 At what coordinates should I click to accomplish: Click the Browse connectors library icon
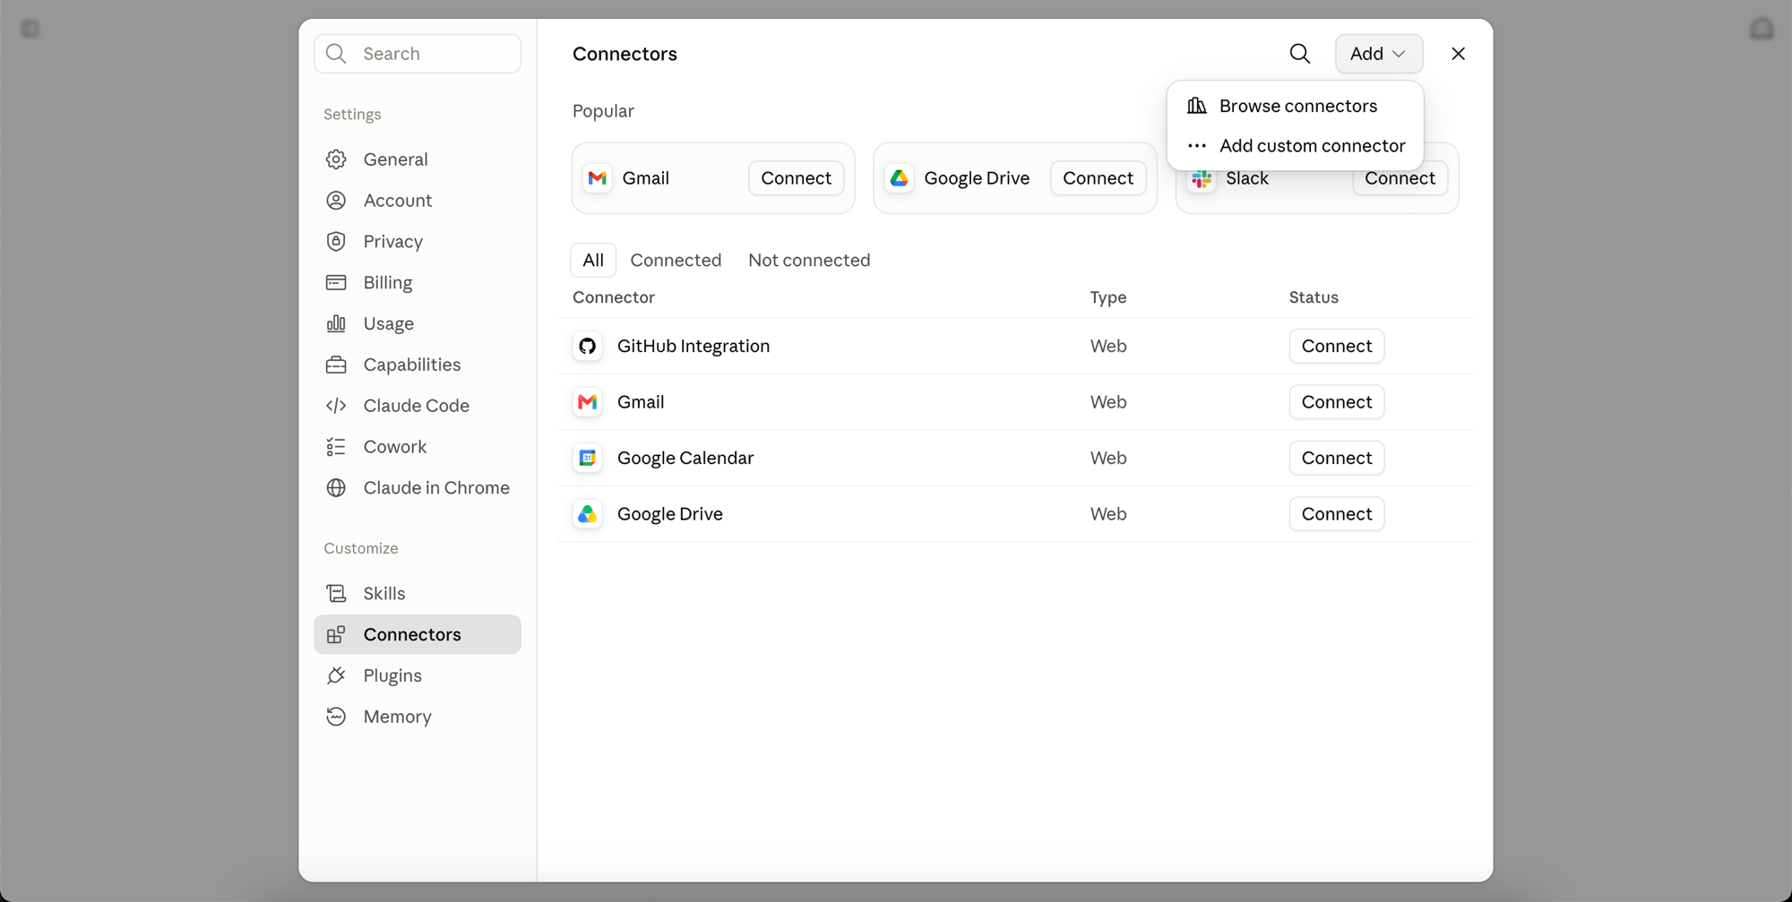tap(1197, 106)
